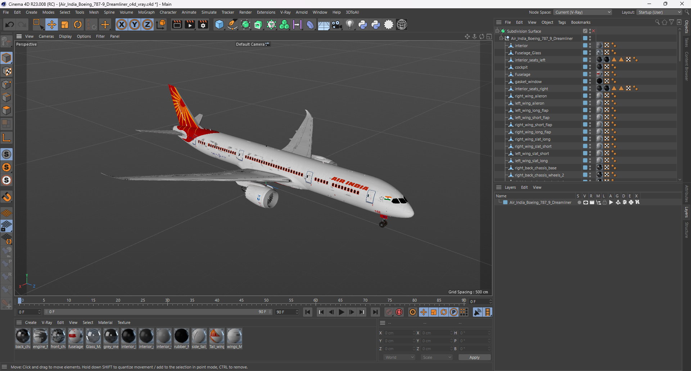The width and height of the screenshot is (691, 371).
Task: Click Render View clapperboard icon
Action: pos(177,24)
